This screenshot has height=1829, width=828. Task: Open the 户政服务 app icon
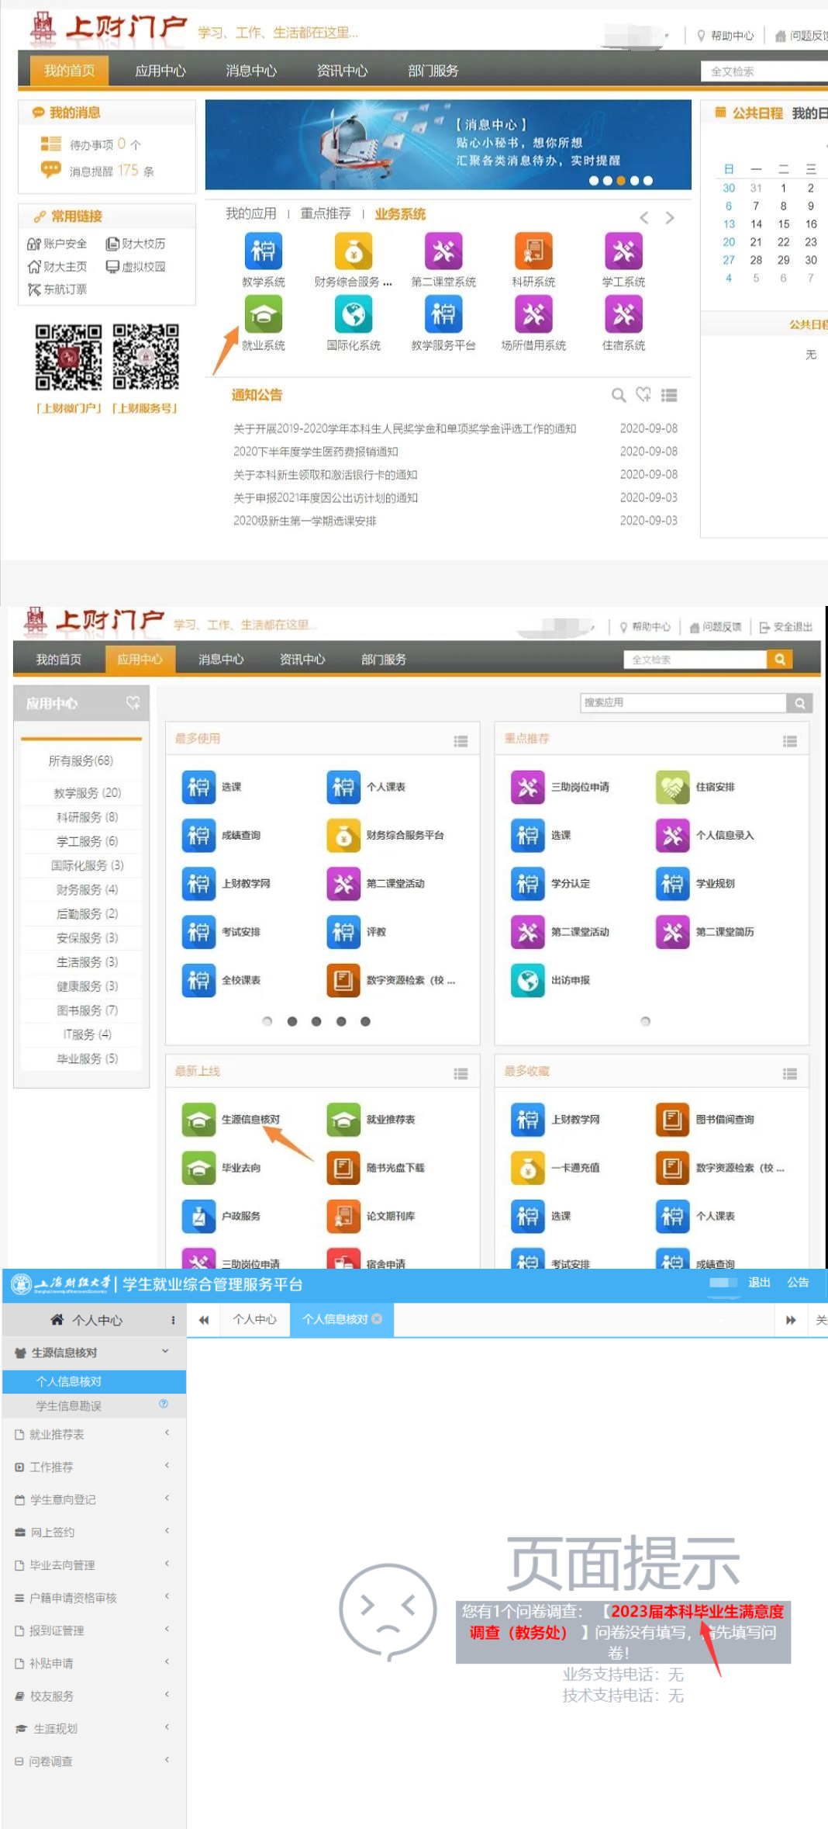click(x=198, y=1216)
